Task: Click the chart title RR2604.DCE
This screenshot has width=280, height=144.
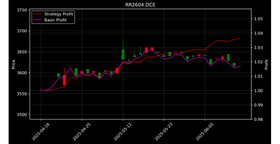Action: pos(140,5)
